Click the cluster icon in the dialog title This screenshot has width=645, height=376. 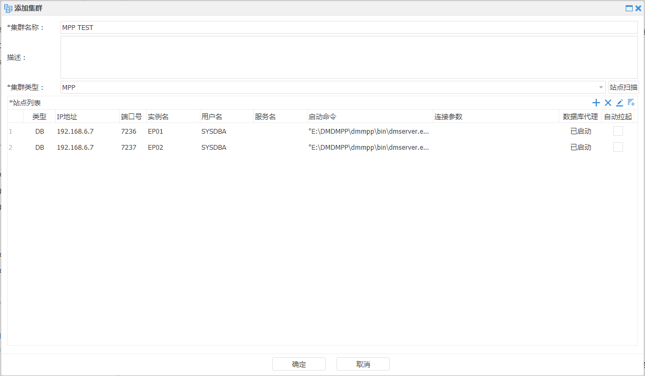coord(7,7)
